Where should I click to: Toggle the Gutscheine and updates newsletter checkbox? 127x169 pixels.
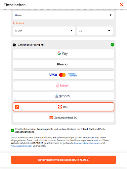(x=13, y=130)
